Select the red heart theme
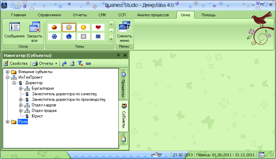The width and height of the screenshot is (276, 159). [x=98, y=27]
